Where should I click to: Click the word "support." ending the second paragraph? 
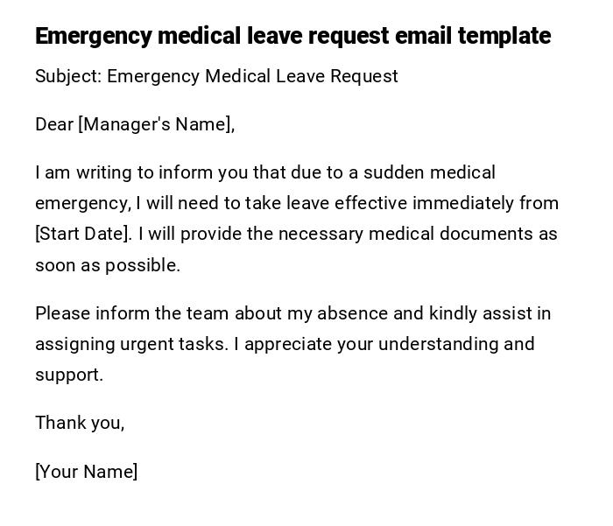point(69,375)
